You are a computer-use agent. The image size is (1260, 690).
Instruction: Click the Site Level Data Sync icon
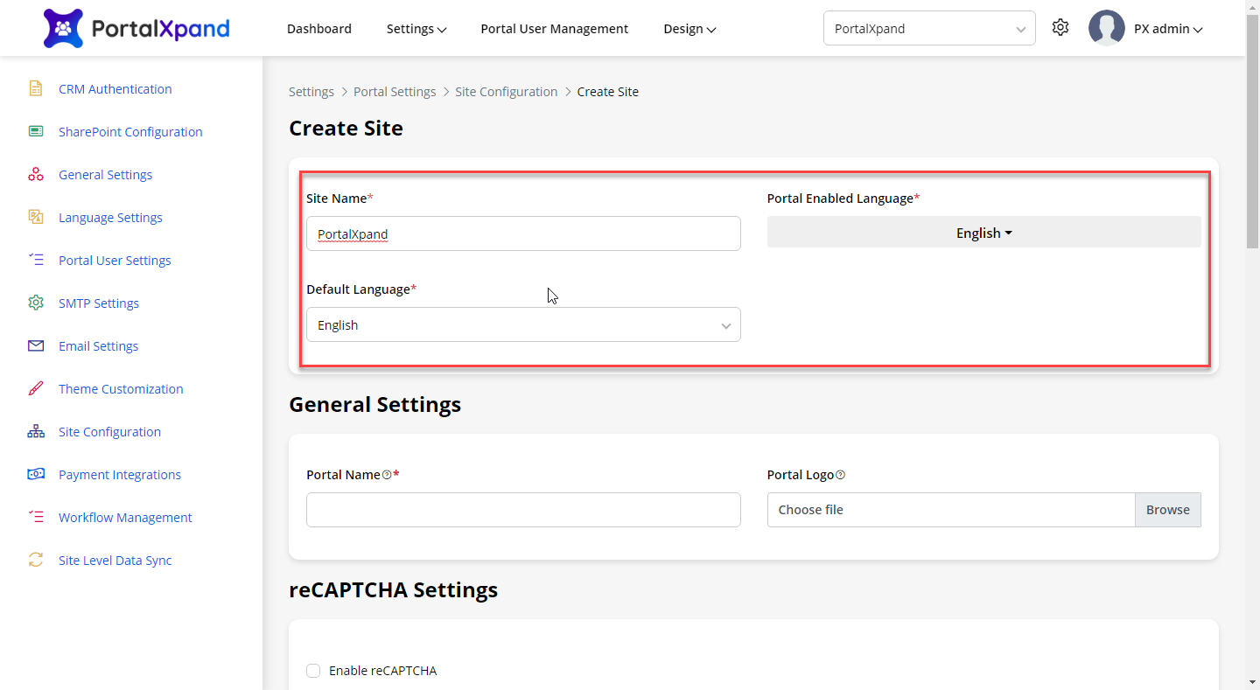[x=36, y=560]
